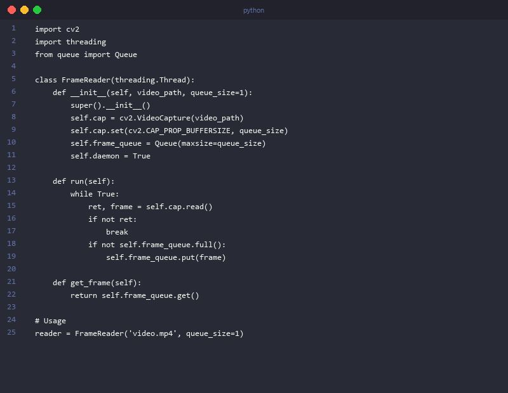Click the 'python' title label
Viewport: 508px width, 393px height.
(253, 10)
